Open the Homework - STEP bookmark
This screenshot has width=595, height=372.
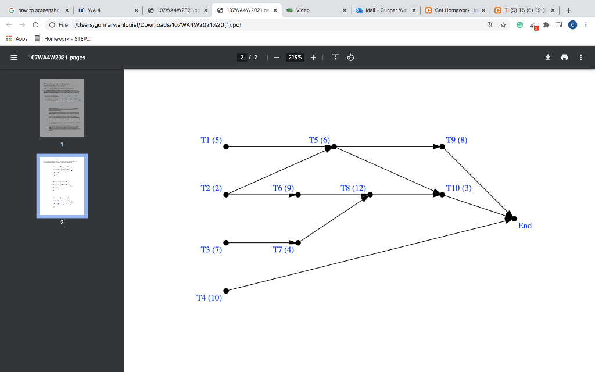[63, 39]
